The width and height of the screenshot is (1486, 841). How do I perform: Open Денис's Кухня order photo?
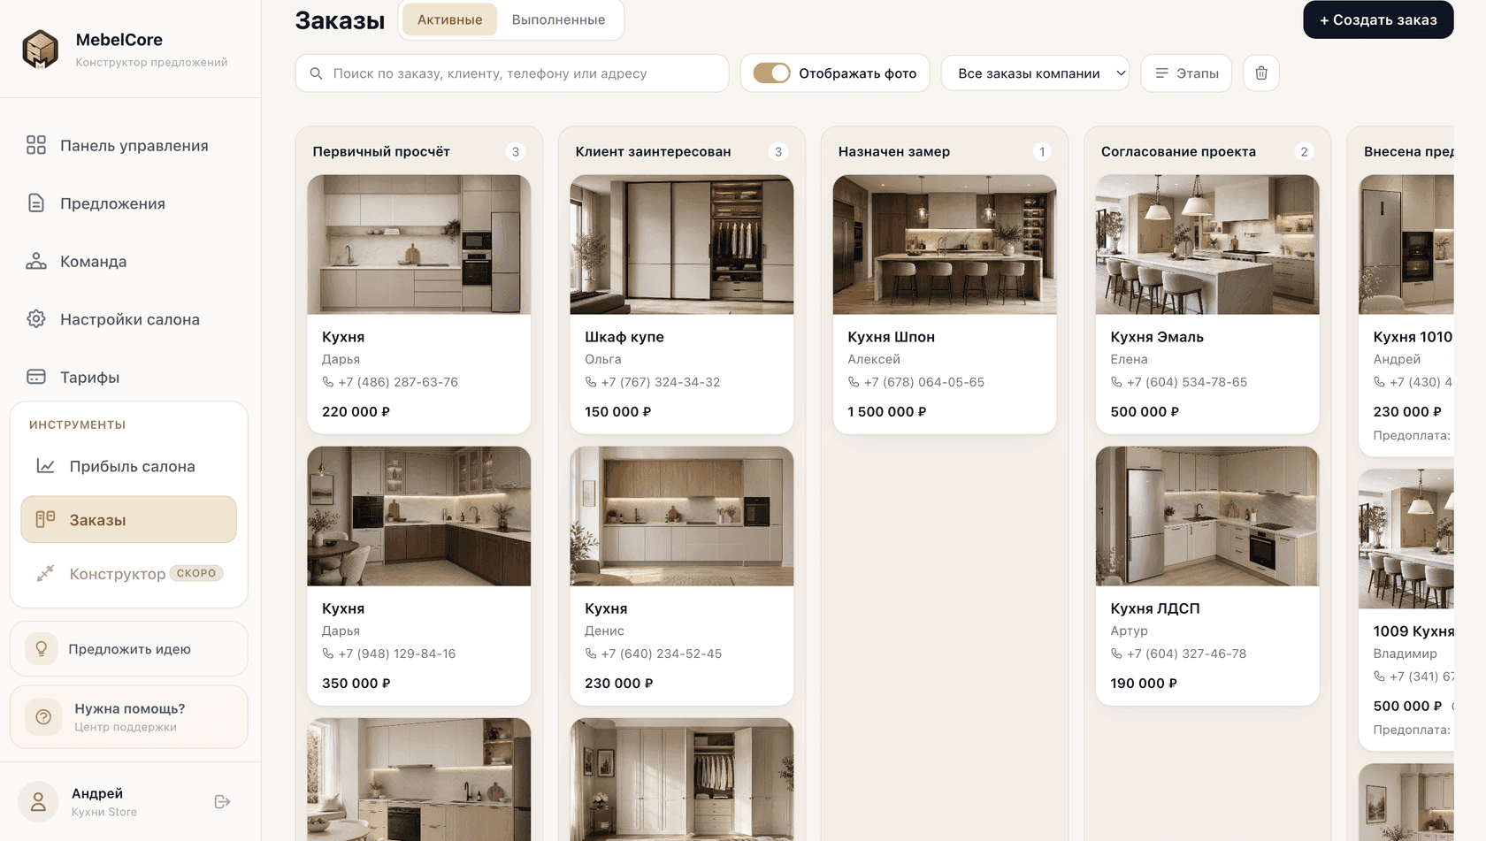pos(682,516)
